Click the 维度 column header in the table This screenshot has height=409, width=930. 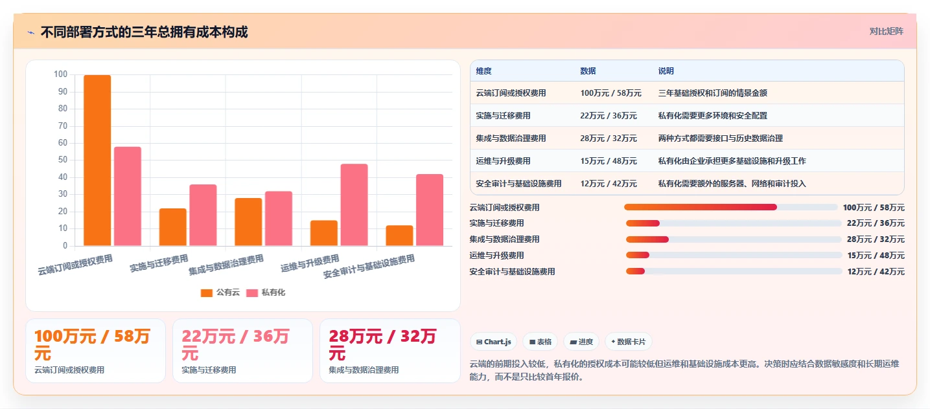coord(483,71)
